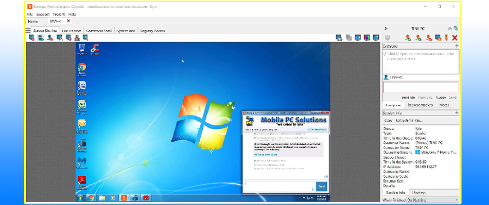Screen dimensions: 489x205
Task: Click the red X end session icon
Action: pos(455,38)
